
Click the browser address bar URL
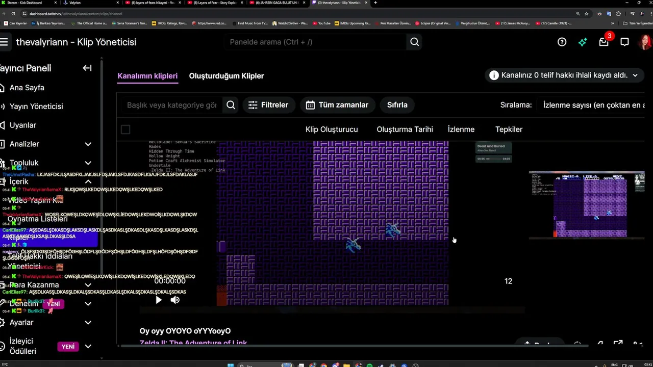pyautogui.click(x=76, y=14)
